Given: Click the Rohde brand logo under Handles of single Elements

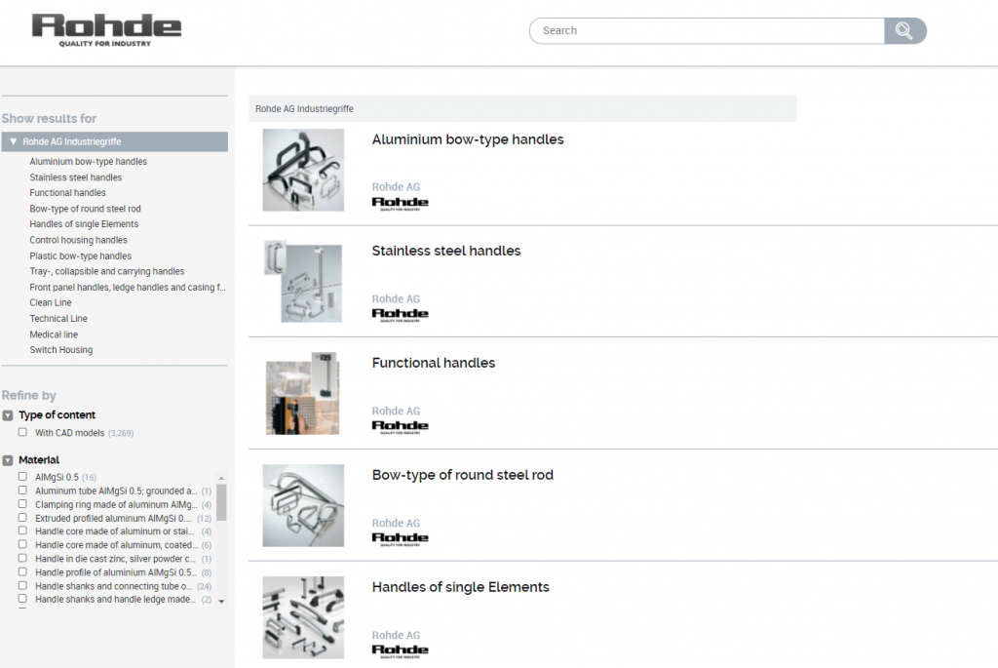Looking at the screenshot, I should click(400, 650).
